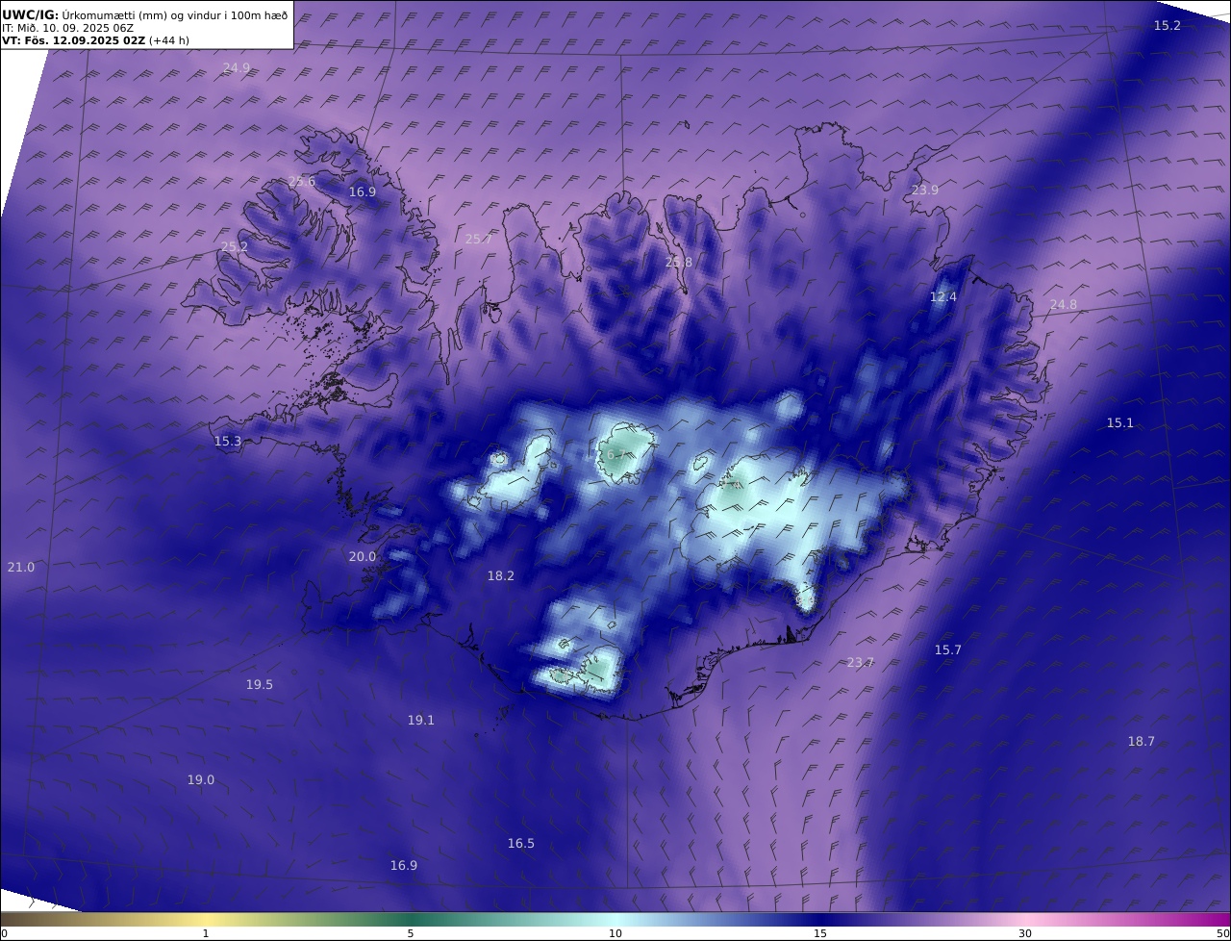Pick the 25.7 value label
Screen dimensions: 1231x941
[x=478, y=239]
